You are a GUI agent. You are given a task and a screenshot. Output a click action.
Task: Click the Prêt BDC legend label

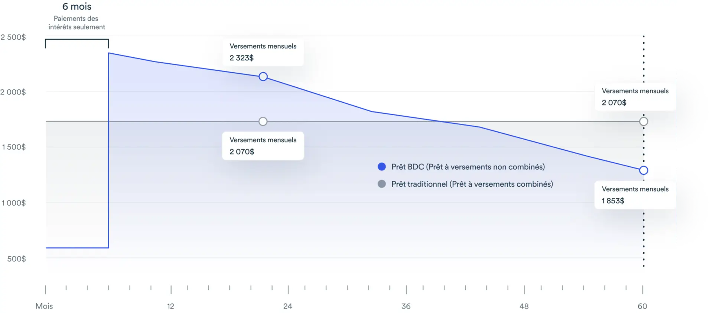point(468,167)
